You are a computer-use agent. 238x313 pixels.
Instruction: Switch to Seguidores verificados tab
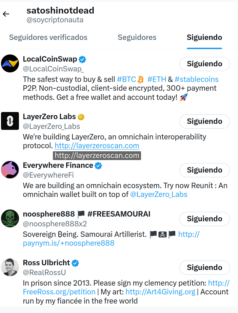(x=48, y=38)
